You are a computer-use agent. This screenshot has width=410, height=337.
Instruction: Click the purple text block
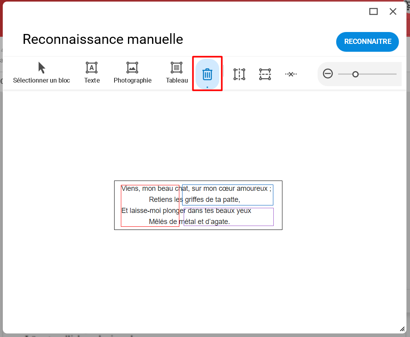click(229, 217)
